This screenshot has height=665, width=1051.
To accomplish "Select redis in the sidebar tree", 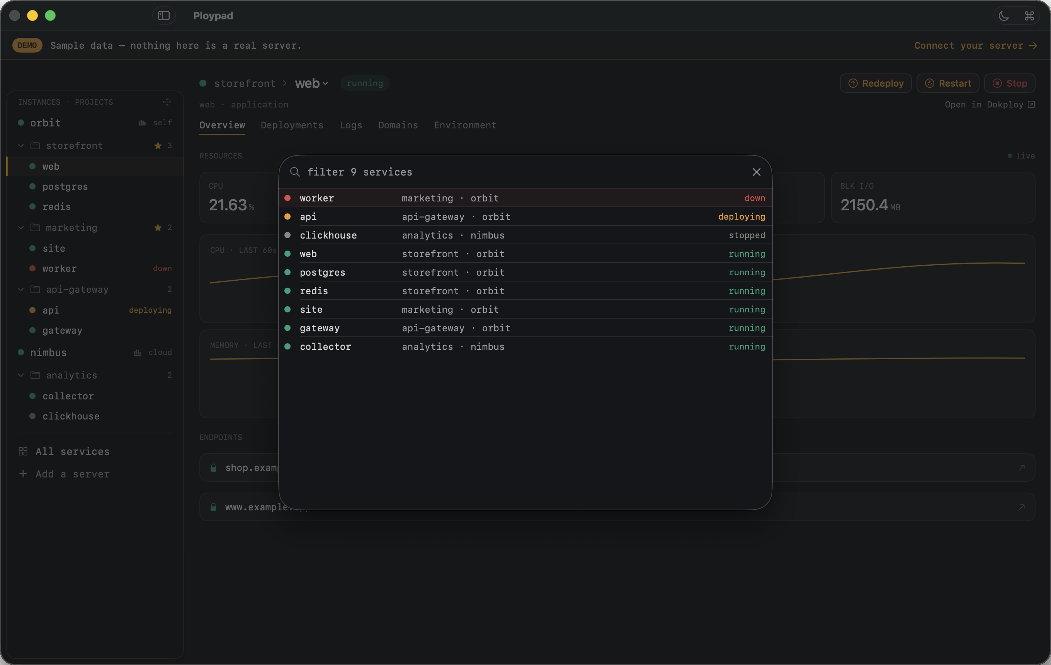I will pos(95,206).
